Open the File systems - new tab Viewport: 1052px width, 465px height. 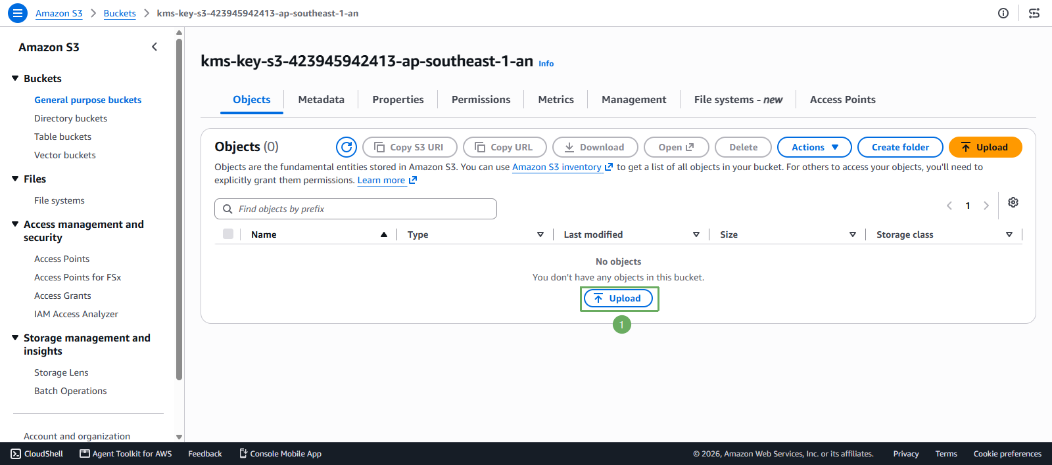click(x=738, y=100)
